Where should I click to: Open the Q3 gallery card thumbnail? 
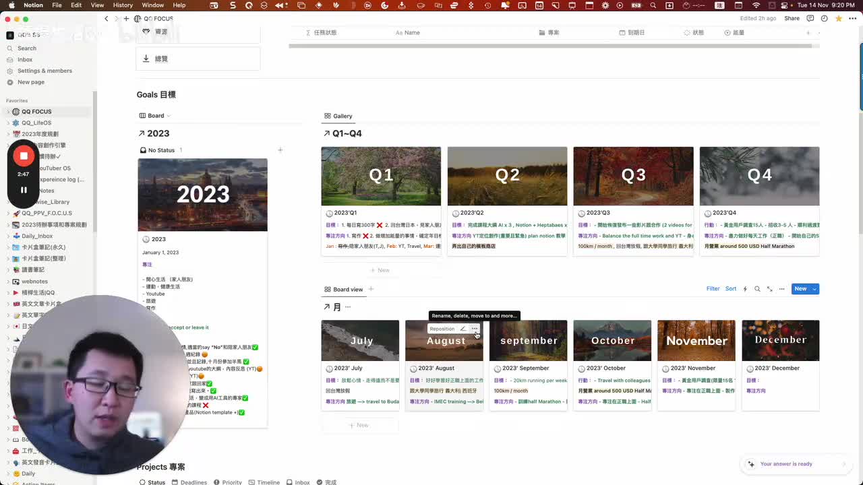pos(633,176)
